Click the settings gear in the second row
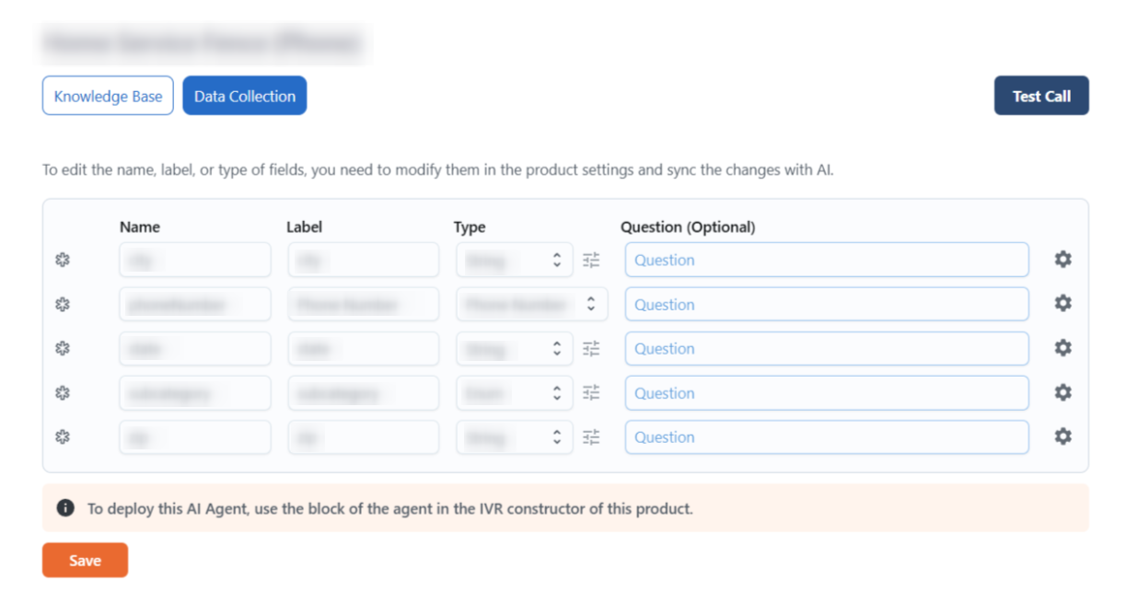 (1062, 304)
